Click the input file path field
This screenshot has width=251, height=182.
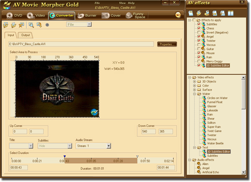(81, 44)
